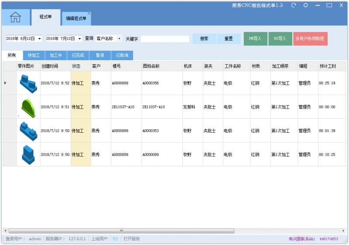Sort by 机床 column header
The height and width of the screenshot is (245, 349).
pos(192,66)
